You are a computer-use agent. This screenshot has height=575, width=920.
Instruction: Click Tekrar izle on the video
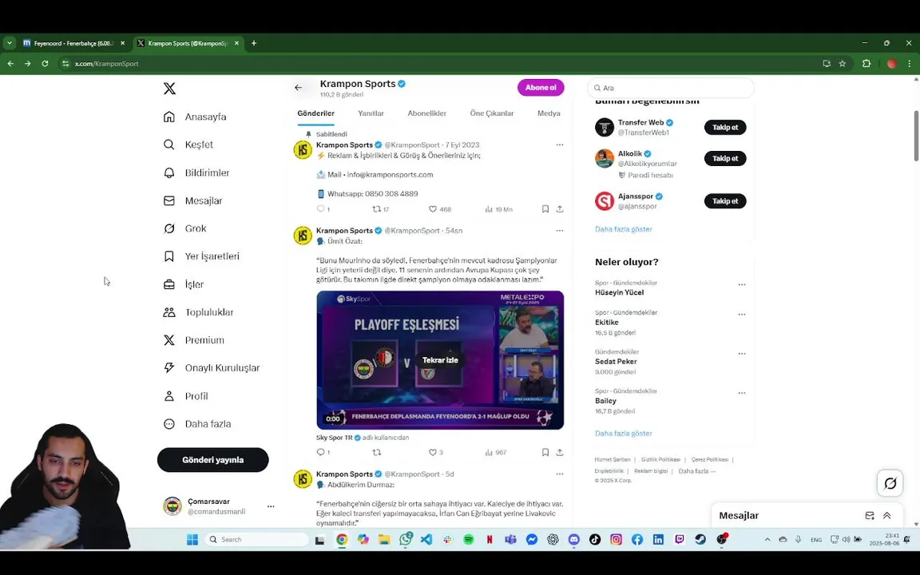(x=440, y=360)
